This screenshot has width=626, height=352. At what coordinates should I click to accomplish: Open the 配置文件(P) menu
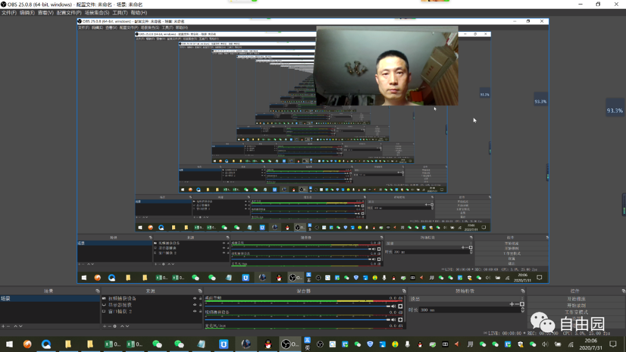point(68,13)
